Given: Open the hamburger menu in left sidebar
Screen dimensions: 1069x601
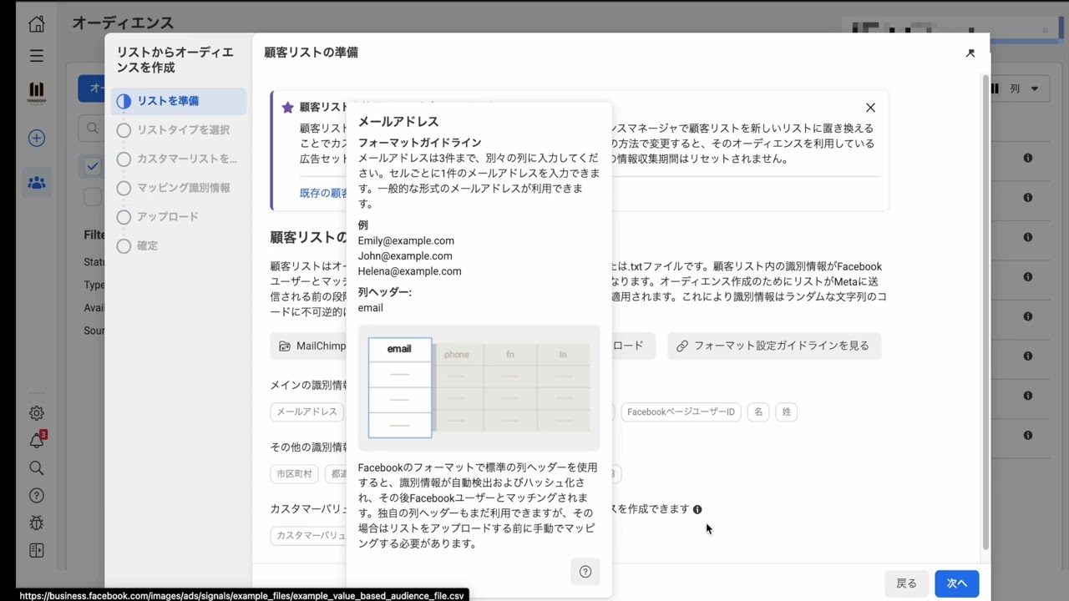Looking at the screenshot, I should click(x=36, y=56).
